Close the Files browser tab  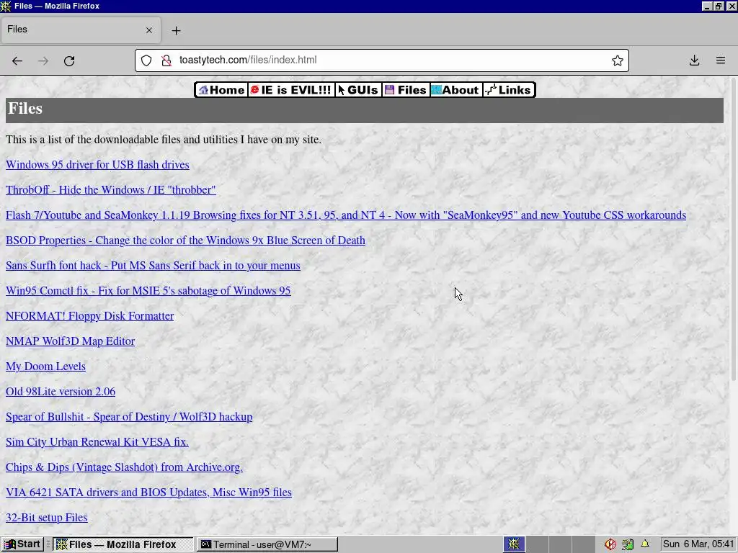(x=149, y=30)
